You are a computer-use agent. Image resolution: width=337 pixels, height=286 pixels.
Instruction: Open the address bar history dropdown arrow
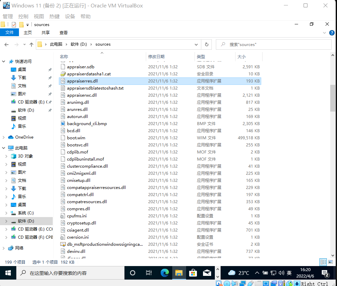click(x=196, y=44)
